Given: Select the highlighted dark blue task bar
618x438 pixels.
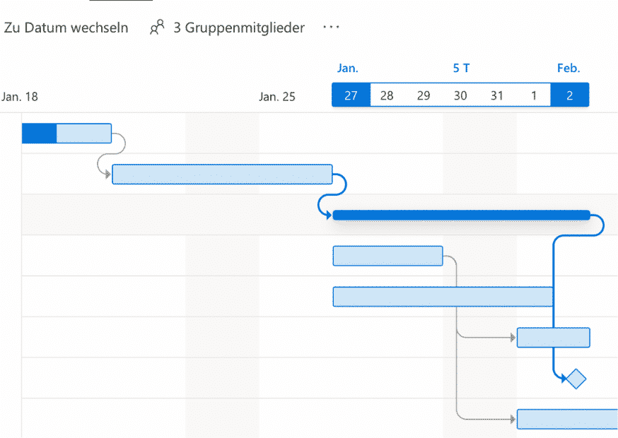Looking at the screenshot, I should point(461,215).
